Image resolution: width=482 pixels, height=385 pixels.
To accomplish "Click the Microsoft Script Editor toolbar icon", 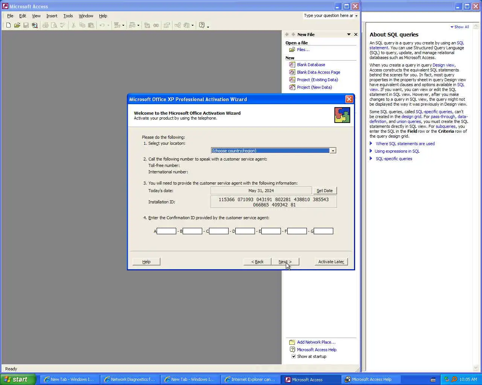I will coord(156,25).
